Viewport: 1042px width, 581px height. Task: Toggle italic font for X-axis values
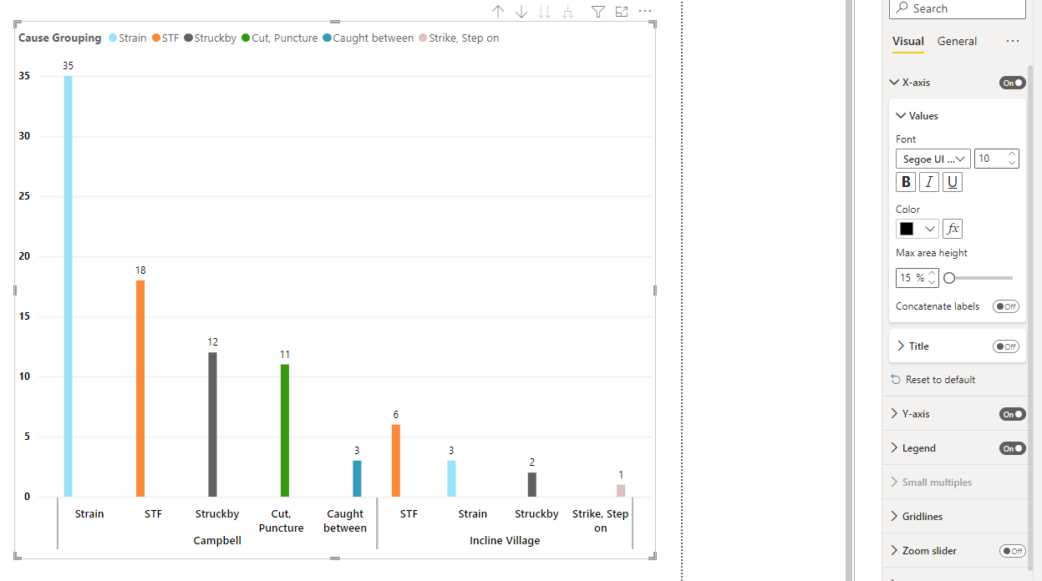(x=929, y=182)
